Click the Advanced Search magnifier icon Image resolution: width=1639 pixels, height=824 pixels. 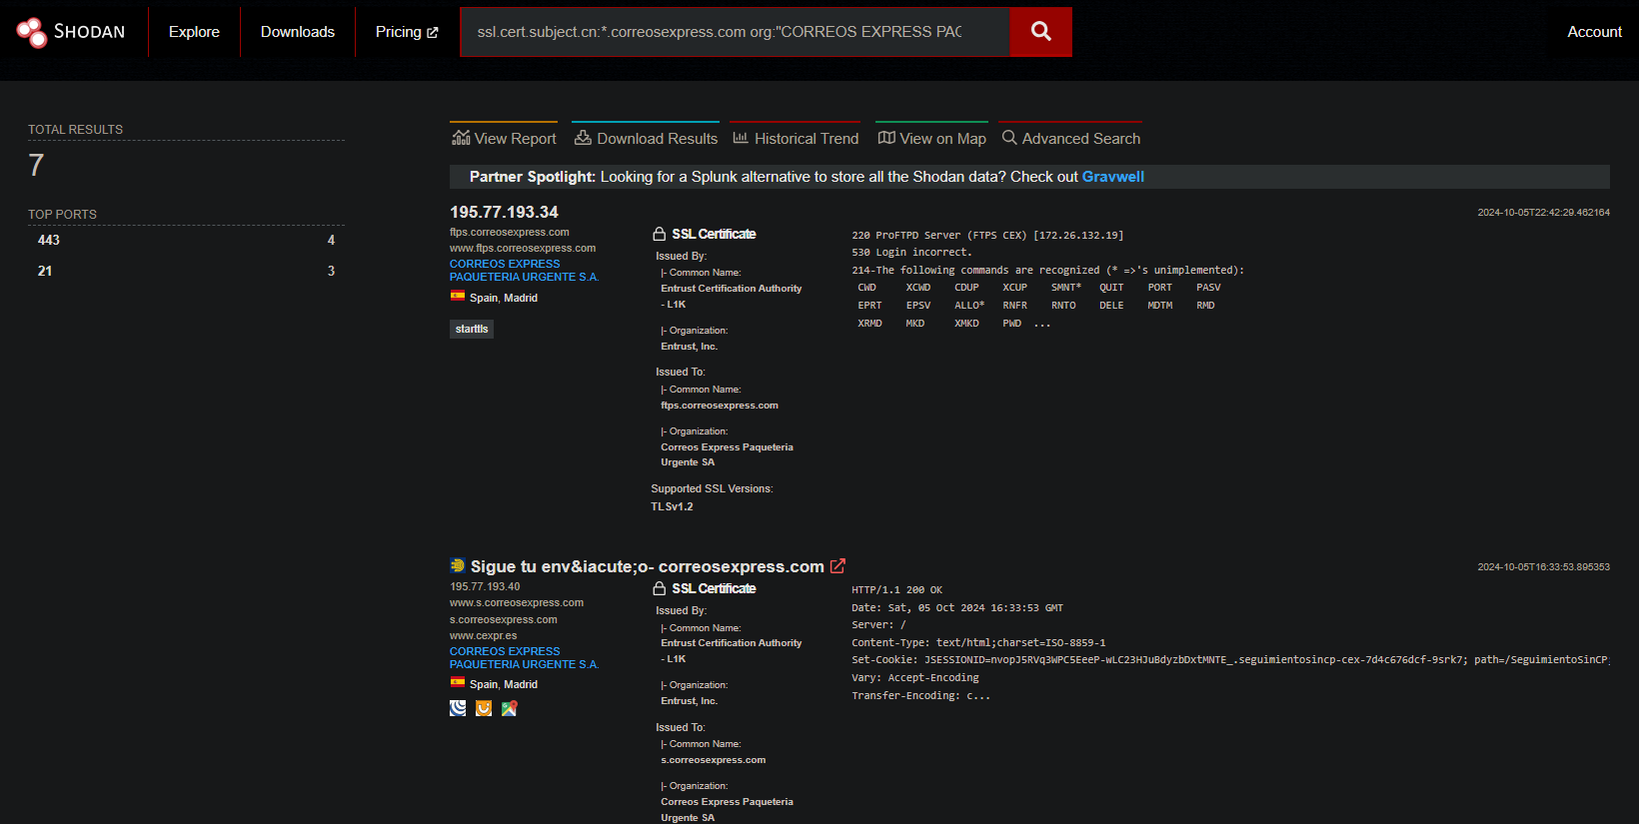pyautogui.click(x=1009, y=138)
